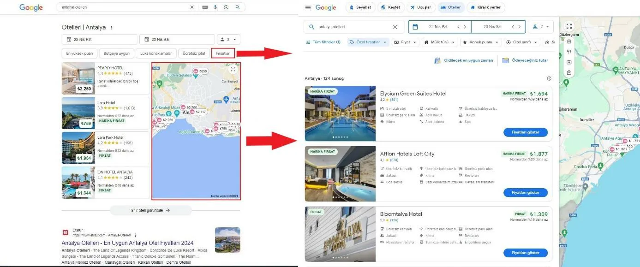Switch to the Oteller tab
640x267 pixels.
(x=451, y=7)
